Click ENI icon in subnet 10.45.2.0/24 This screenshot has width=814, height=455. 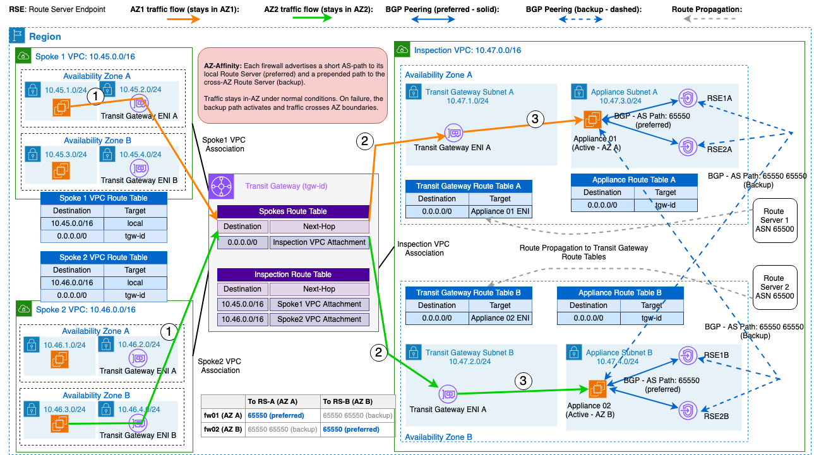click(138, 103)
